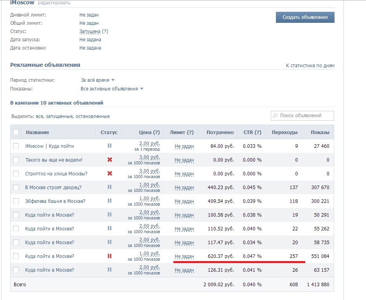Sort by the CTR (?) column header
Viewport: 366px width, 300px height.
pos(252,132)
